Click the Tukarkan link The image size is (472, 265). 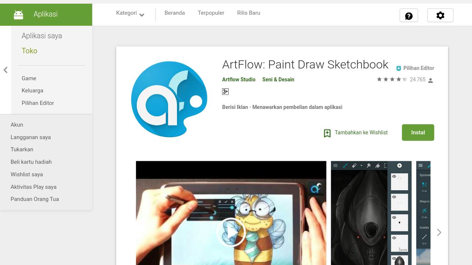[x=22, y=149]
